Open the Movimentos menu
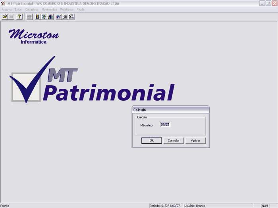The image size is (278, 208). coord(49,9)
